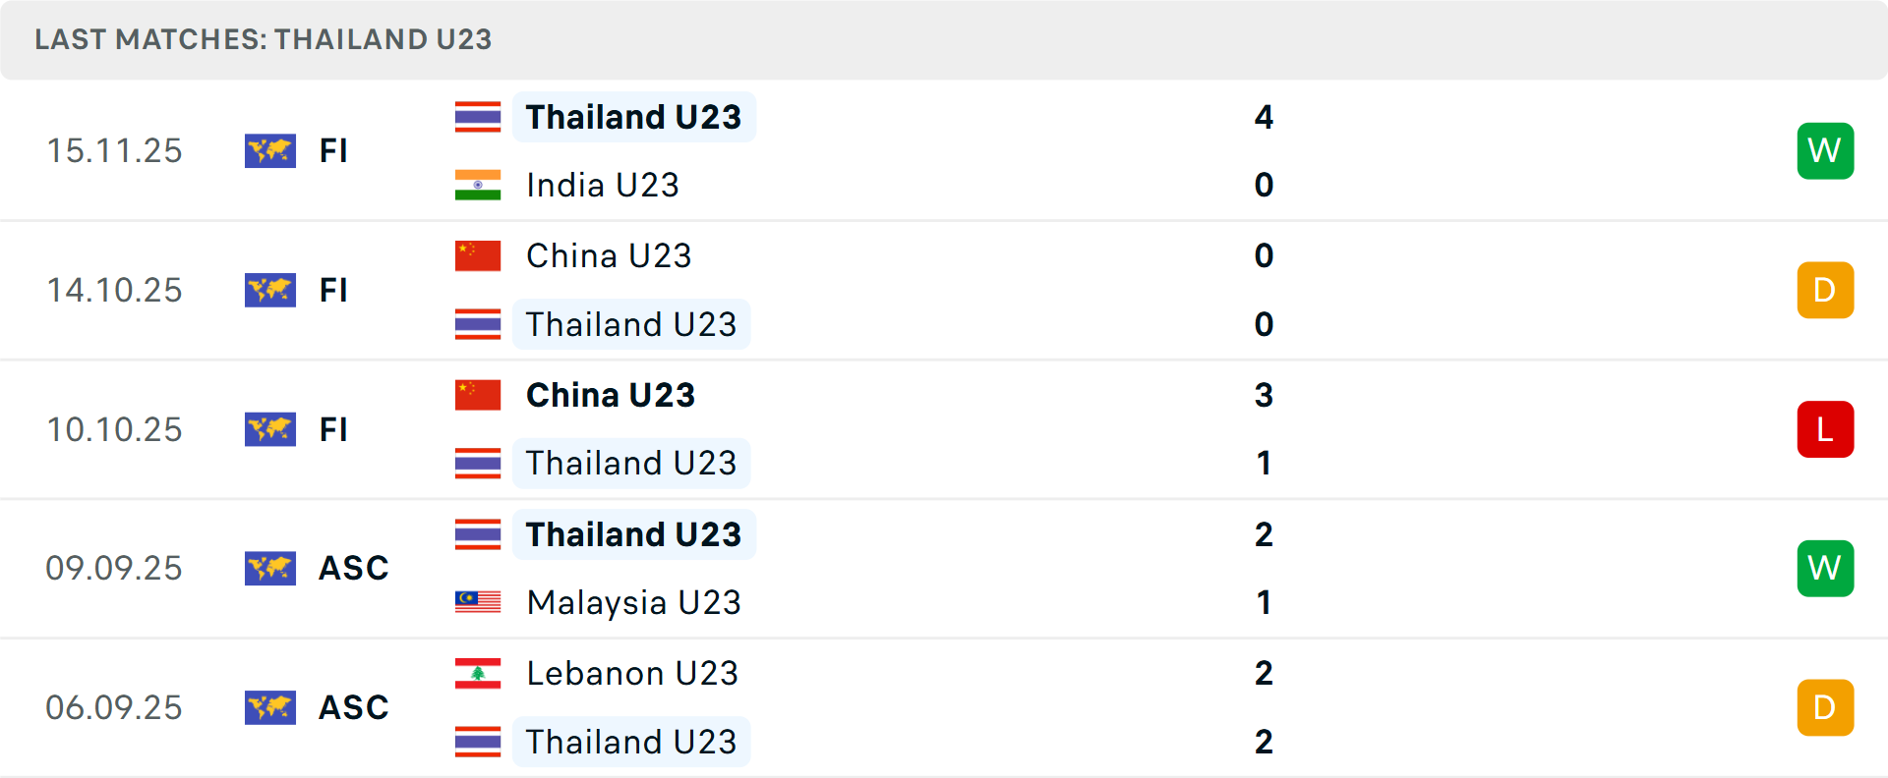The image size is (1888, 778).
Task: Click the Malaysia U23 flag icon
Action: (x=478, y=602)
